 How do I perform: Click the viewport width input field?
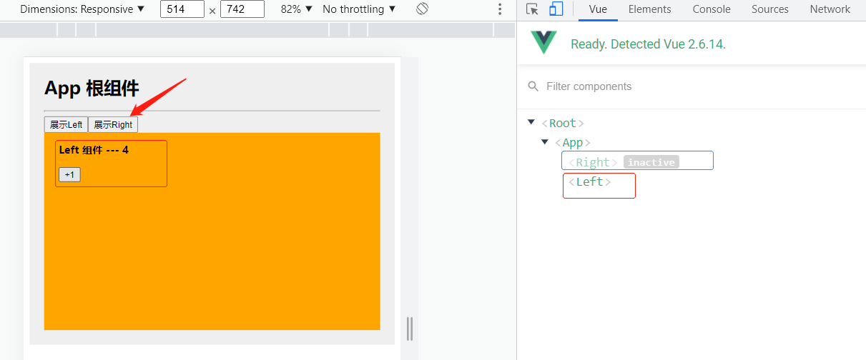[182, 9]
